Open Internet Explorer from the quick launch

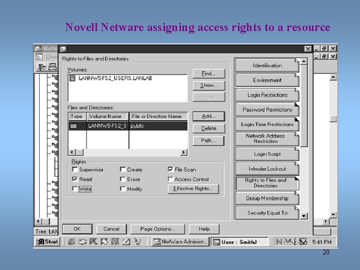tap(71, 242)
